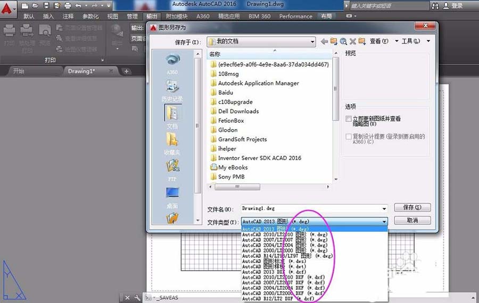Click into the 文件名 Drawing1.dwg input field
The width and height of the screenshot is (479, 303).
click(311, 209)
